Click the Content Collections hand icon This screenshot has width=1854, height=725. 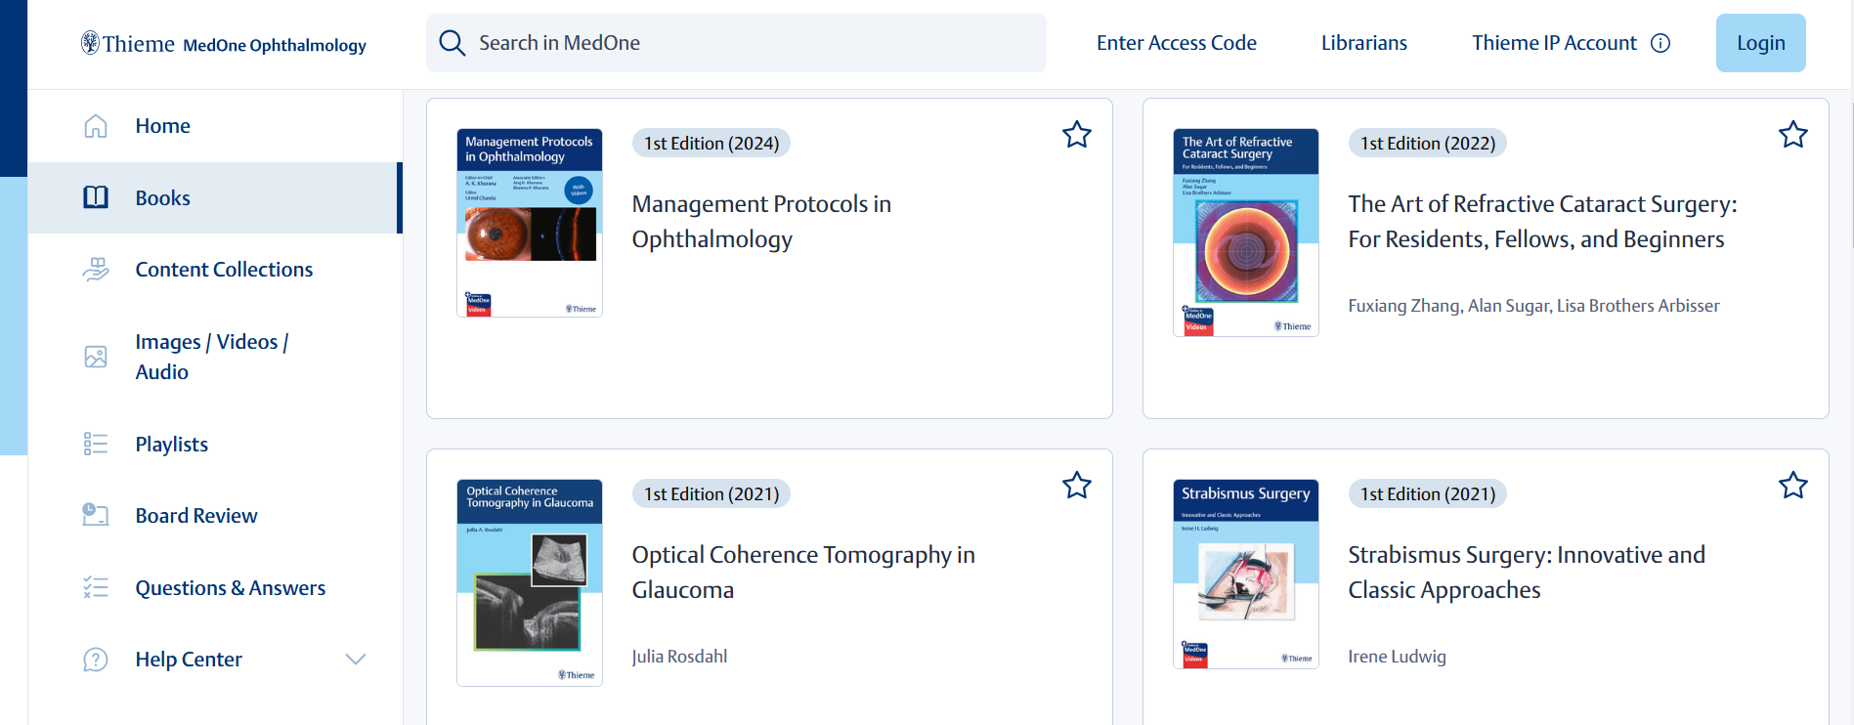coord(96,270)
